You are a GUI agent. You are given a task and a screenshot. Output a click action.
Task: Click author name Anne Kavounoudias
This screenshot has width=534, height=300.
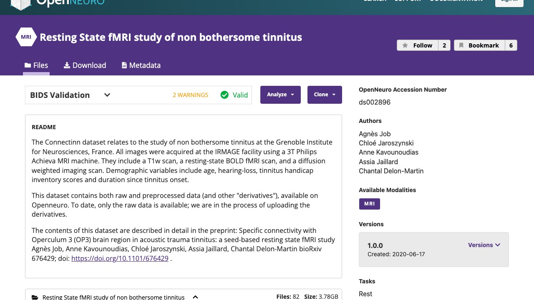(388, 152)
